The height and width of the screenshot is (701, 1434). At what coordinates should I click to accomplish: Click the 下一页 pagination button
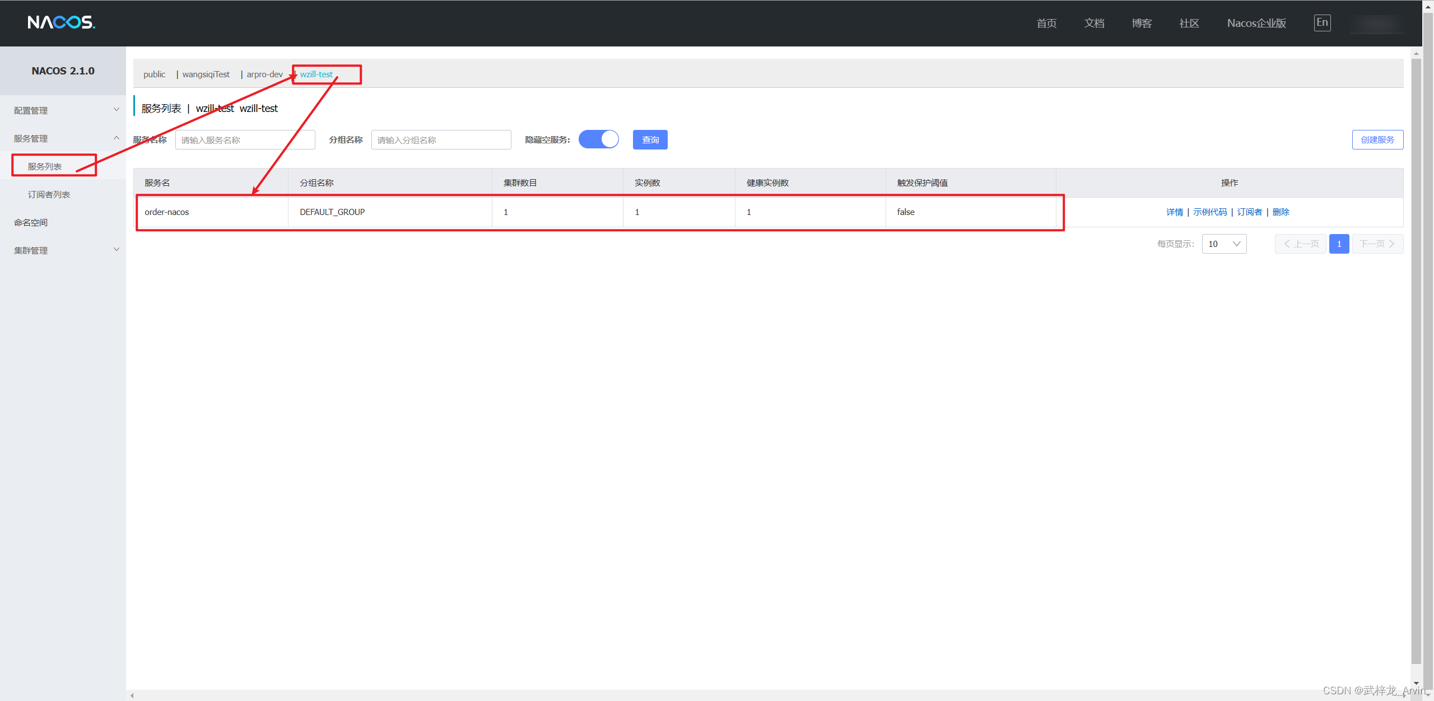(x=1377, y=244)
